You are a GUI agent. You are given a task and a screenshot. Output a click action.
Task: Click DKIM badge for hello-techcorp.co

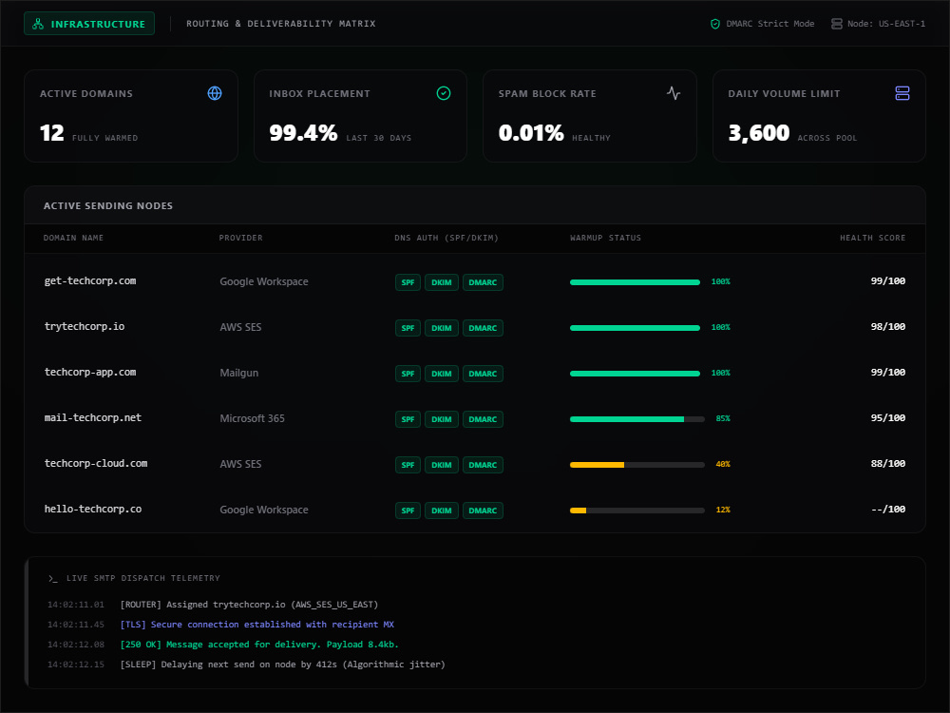pos(442,511)
